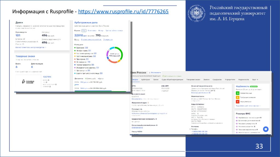
Task: Open the 'Залоги' tab
Action: (206, 80)
